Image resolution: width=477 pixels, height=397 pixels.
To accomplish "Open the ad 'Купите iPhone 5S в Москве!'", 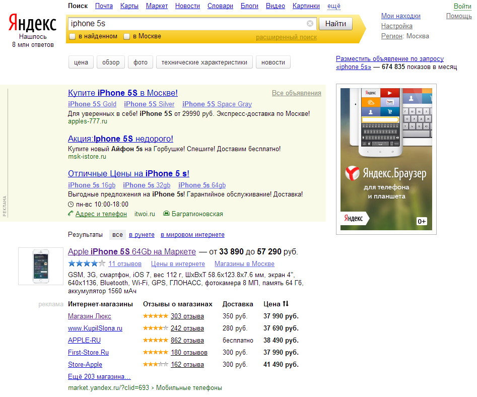I will point(123,93).
